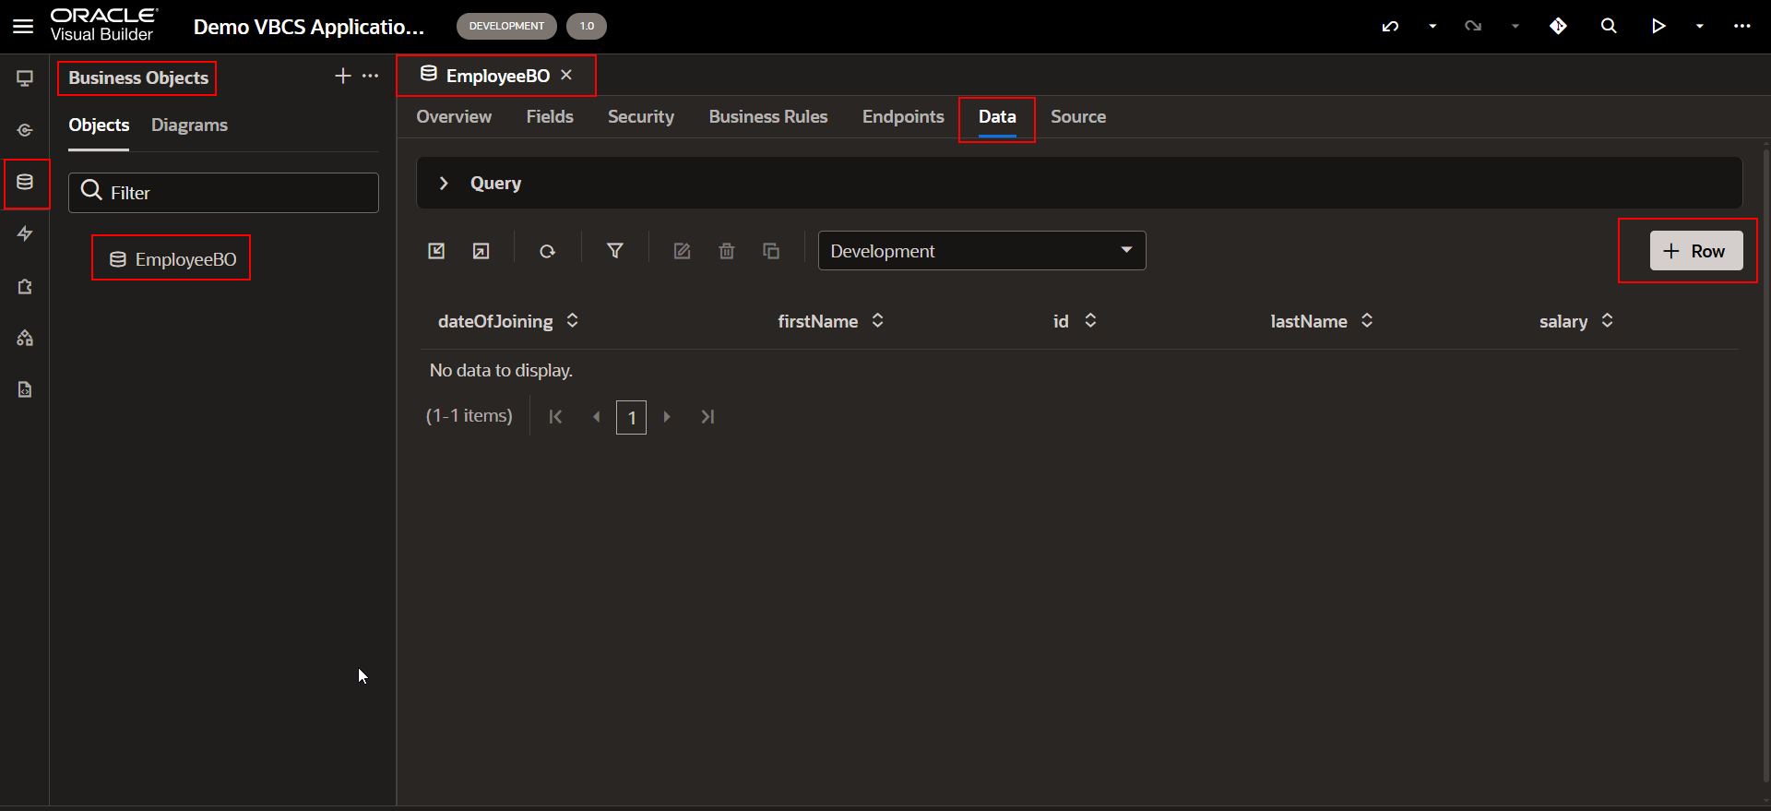The width and height of the screenshot is (1771, 811).
Task: Switch to the Objects tab
Action: coord(99,125)
